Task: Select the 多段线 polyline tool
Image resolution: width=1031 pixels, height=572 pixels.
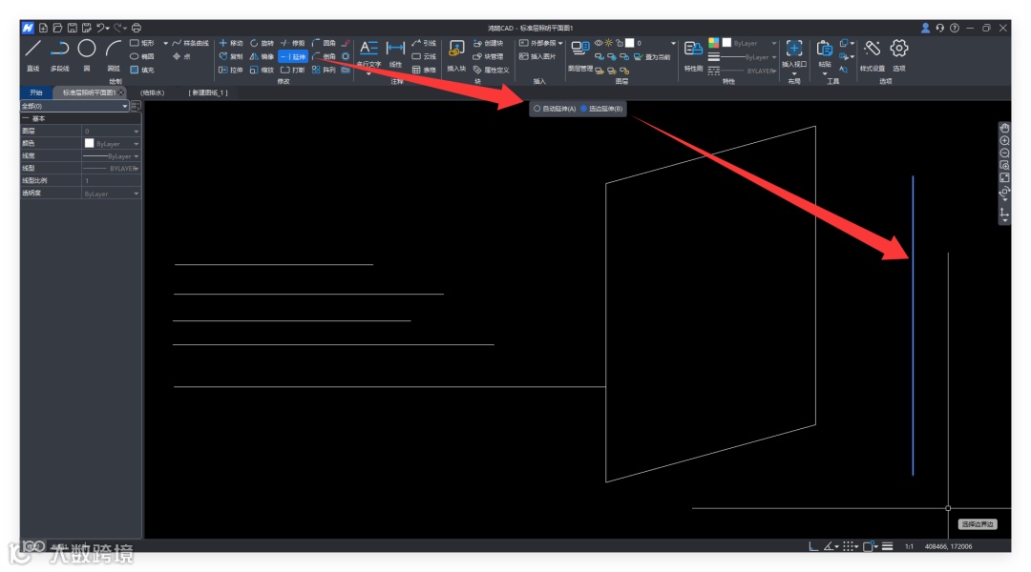Action: click(x=60, y=55)
